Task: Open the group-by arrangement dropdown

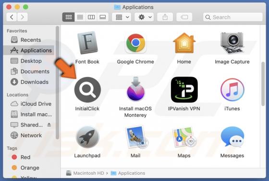Action: (122, 17)
